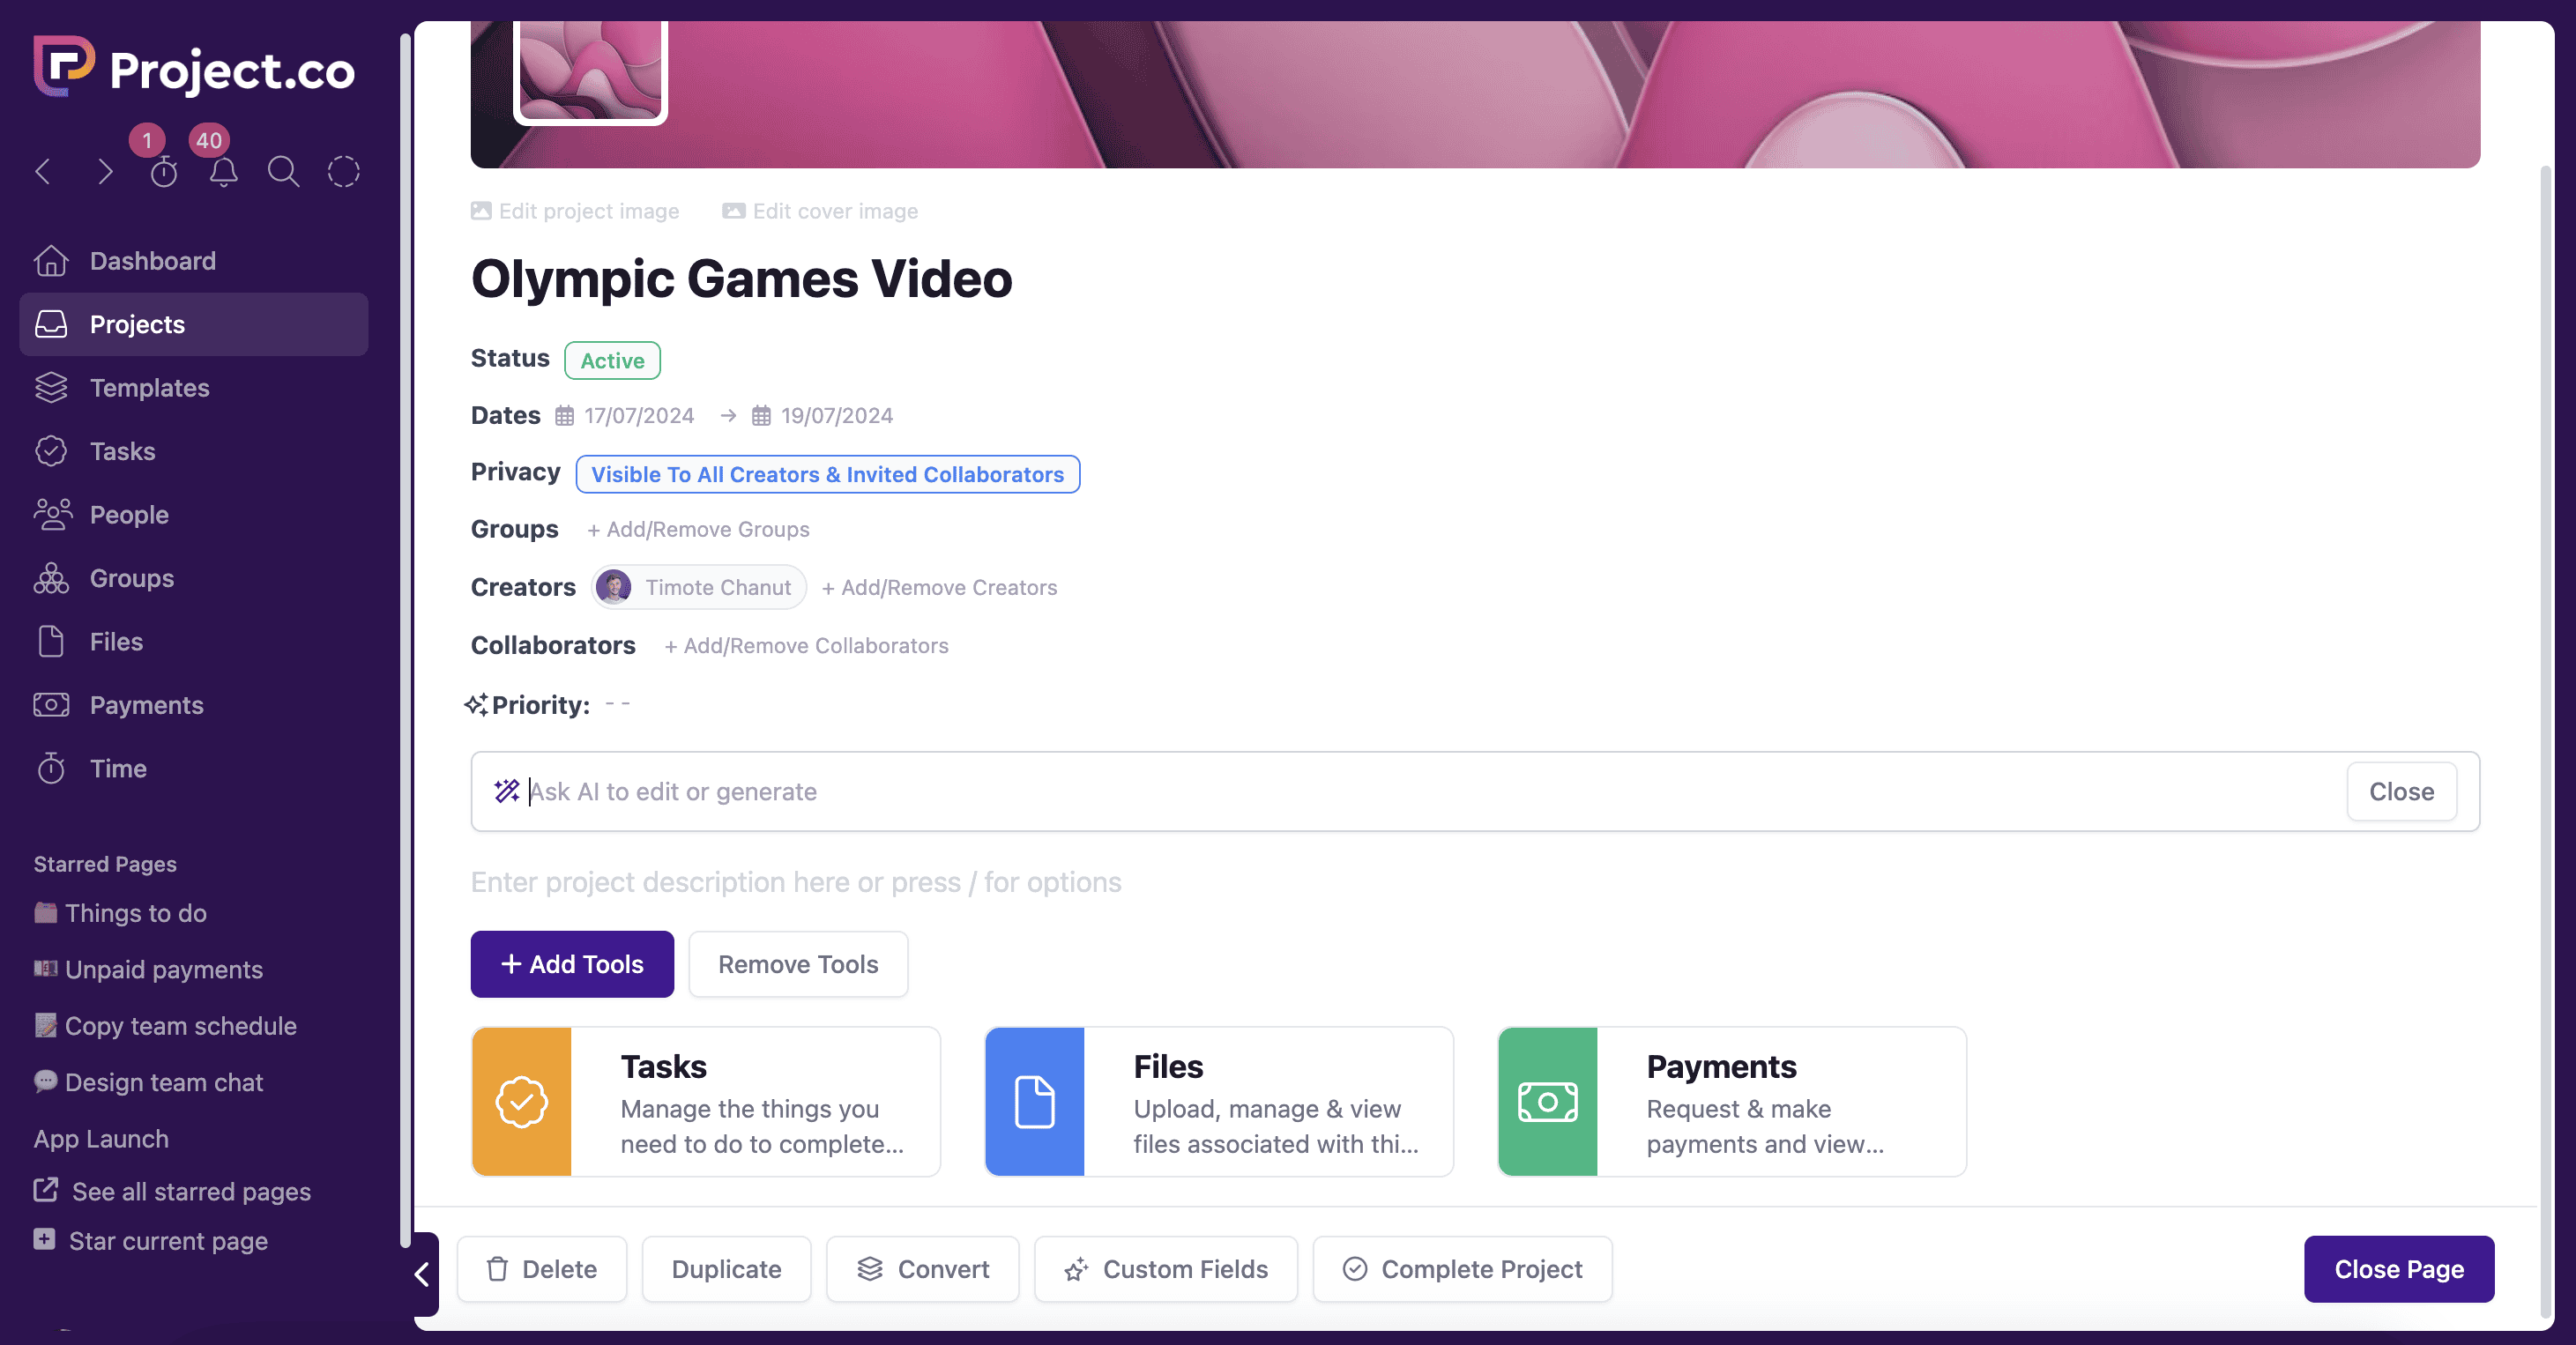Screen dimensions: 2576x1345
Task: Star the current page
Action: click(x=167, y=1240)
